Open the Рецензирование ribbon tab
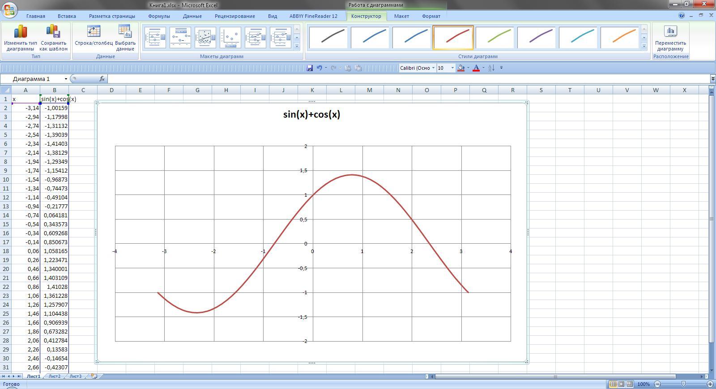 235,16
